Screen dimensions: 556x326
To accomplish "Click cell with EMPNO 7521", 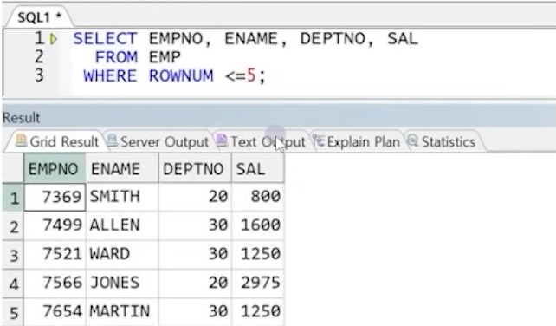I will 55,255.
